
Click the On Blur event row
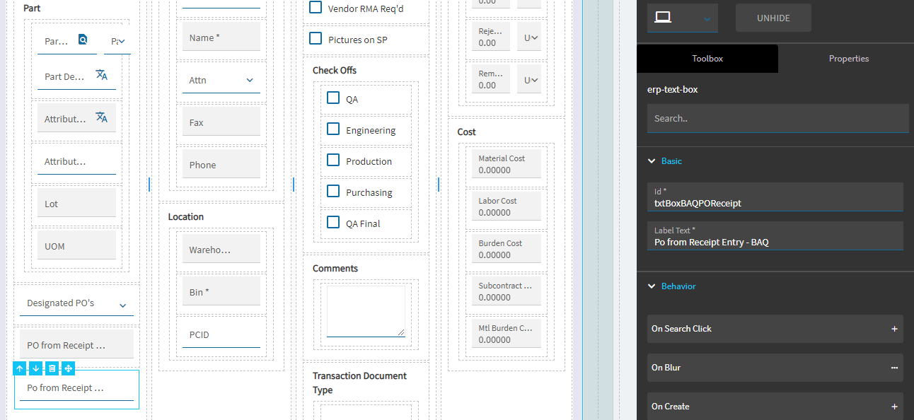pos(775,368)
